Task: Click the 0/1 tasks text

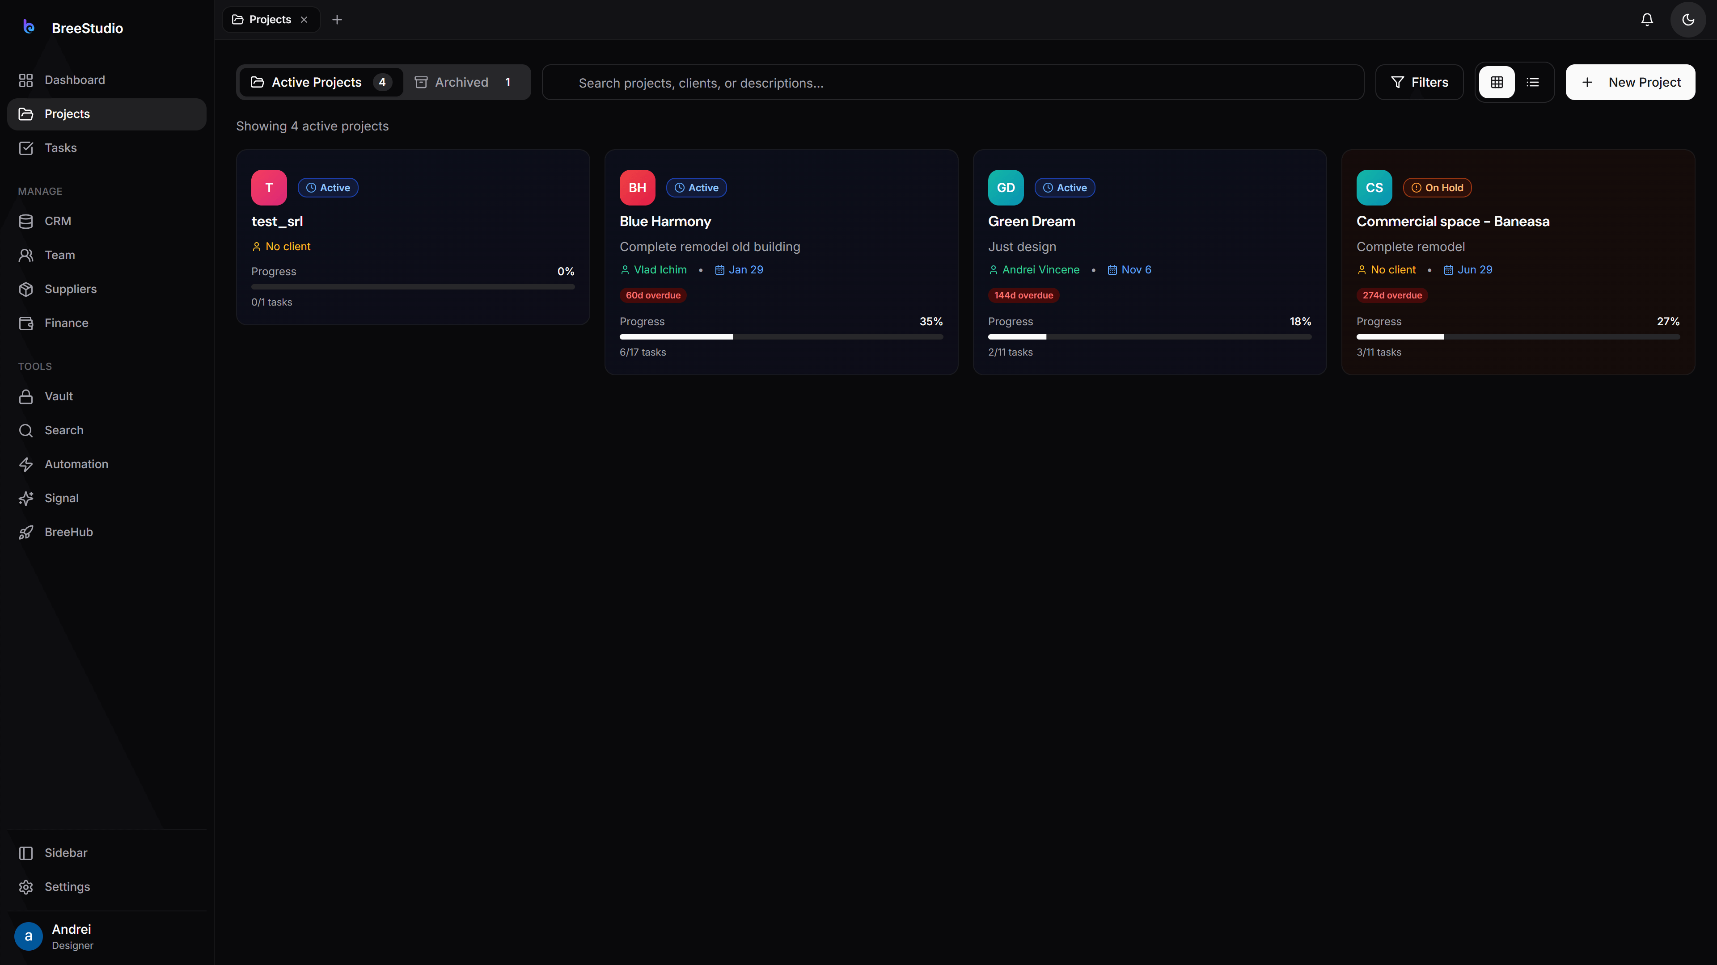Action: click(x=272, y=302)
